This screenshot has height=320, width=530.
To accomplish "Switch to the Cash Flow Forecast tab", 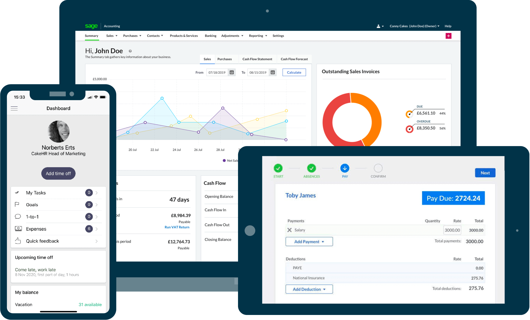I will (294, 59).
